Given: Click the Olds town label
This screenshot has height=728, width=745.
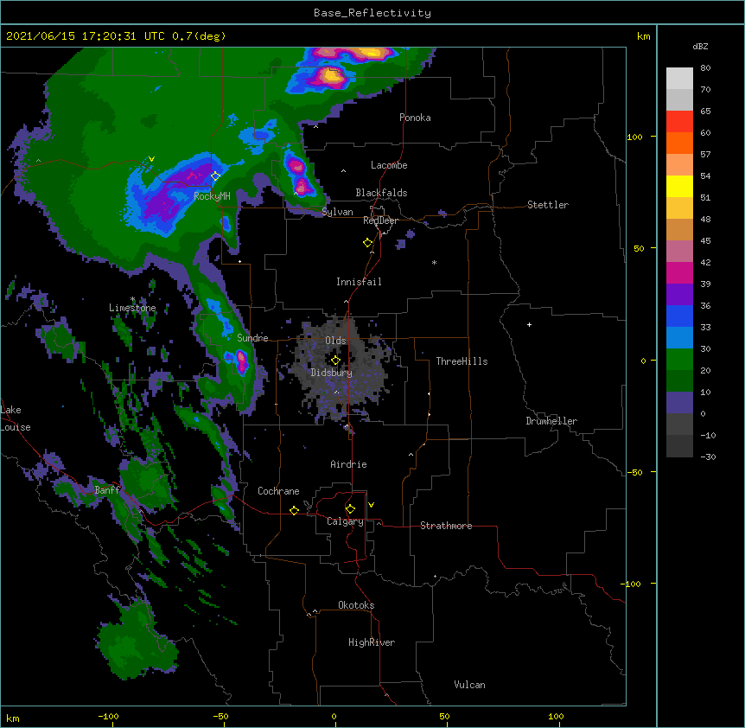Looking at the screenshot, I should pos(335,341).
